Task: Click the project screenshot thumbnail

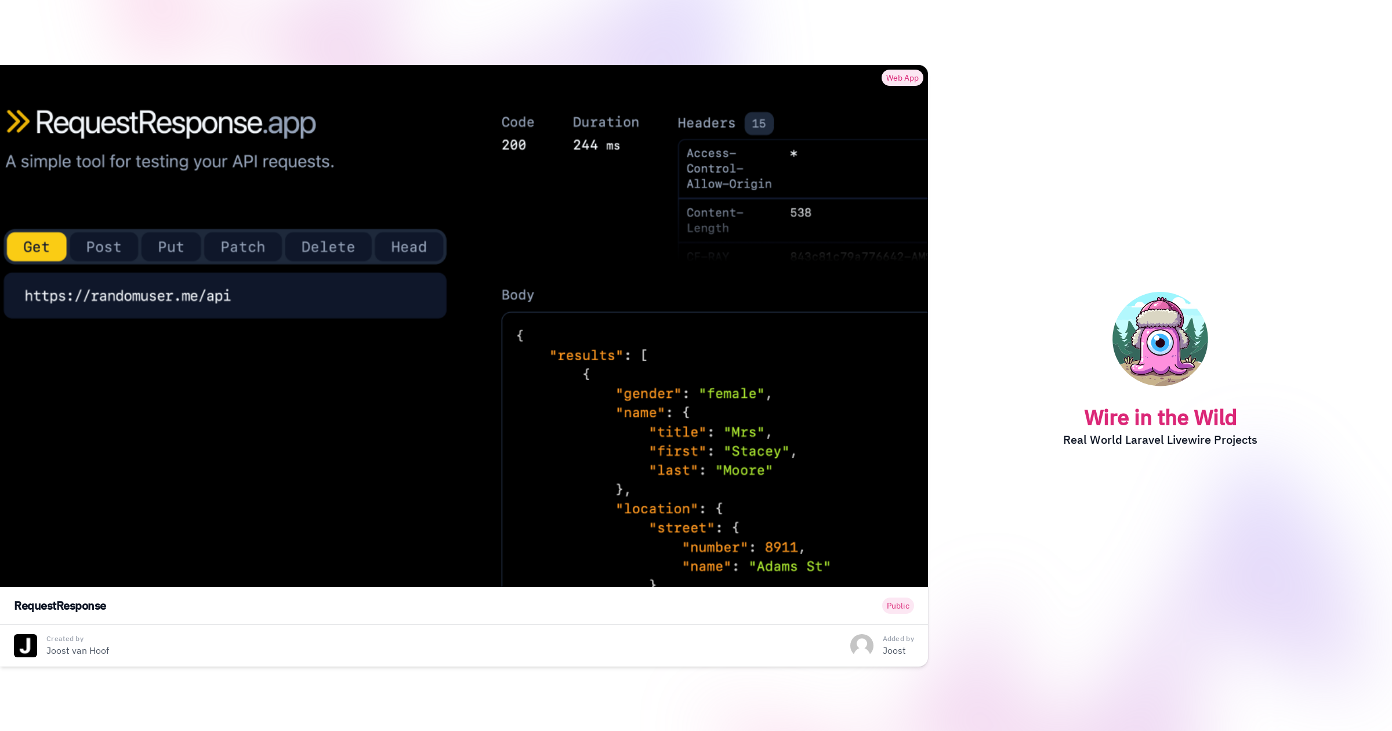Action: [464, 326]
